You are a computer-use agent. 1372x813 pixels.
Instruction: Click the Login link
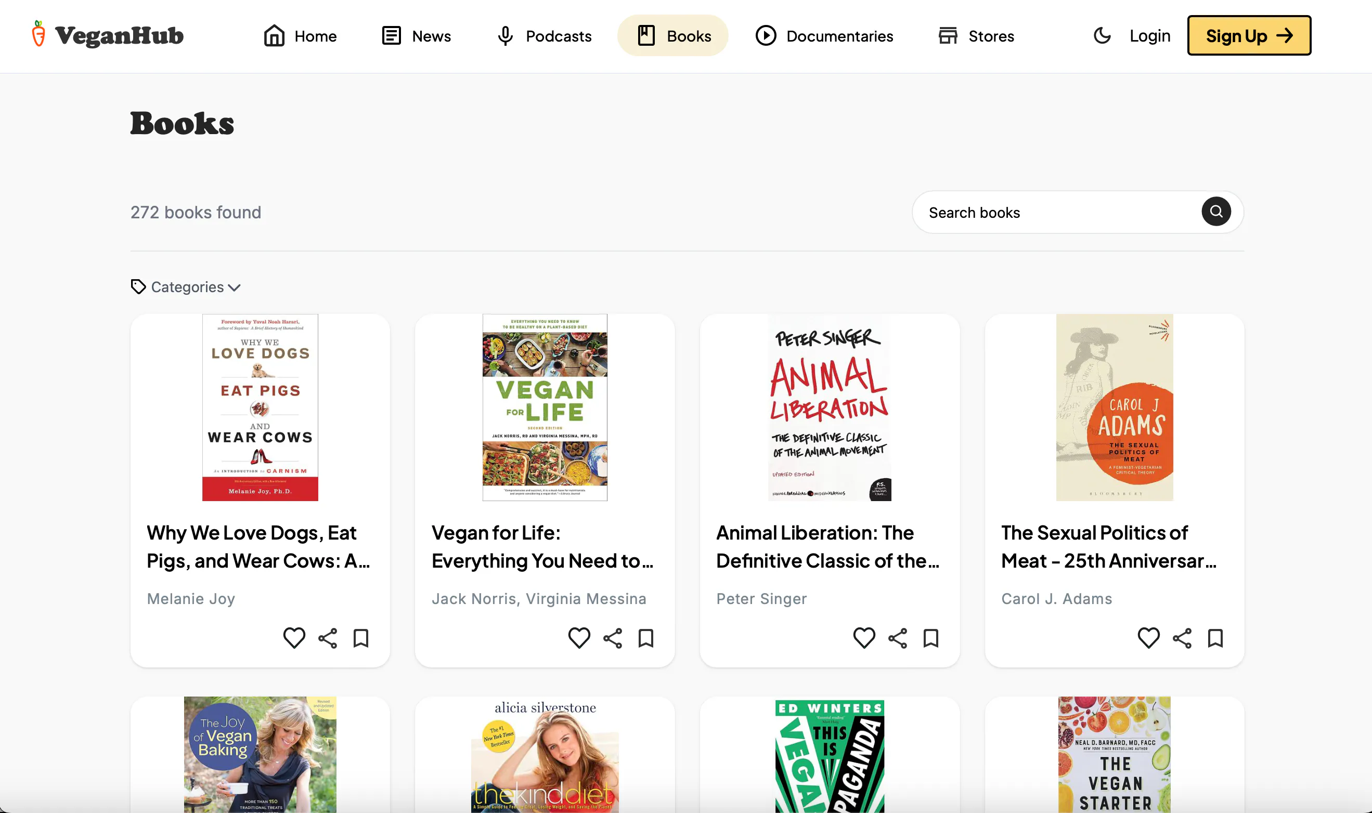[x=1150, y=36]
